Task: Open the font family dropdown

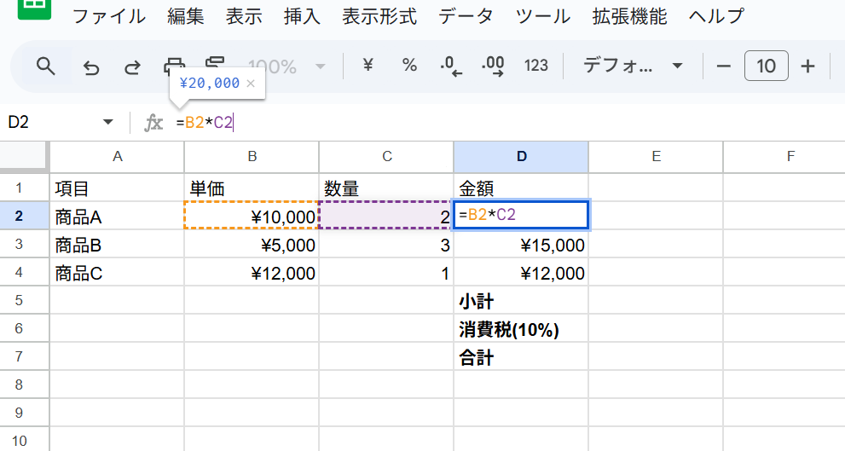Action: pyautogui.click(x=633, y=66)
